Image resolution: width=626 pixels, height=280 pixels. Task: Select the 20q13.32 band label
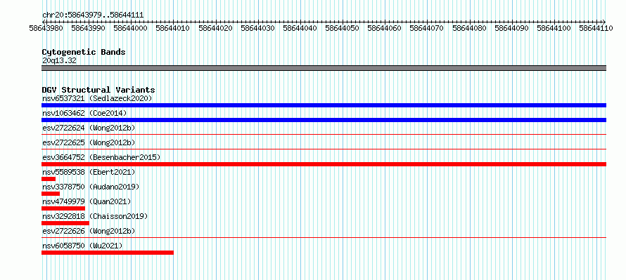(x=59, y=61)
